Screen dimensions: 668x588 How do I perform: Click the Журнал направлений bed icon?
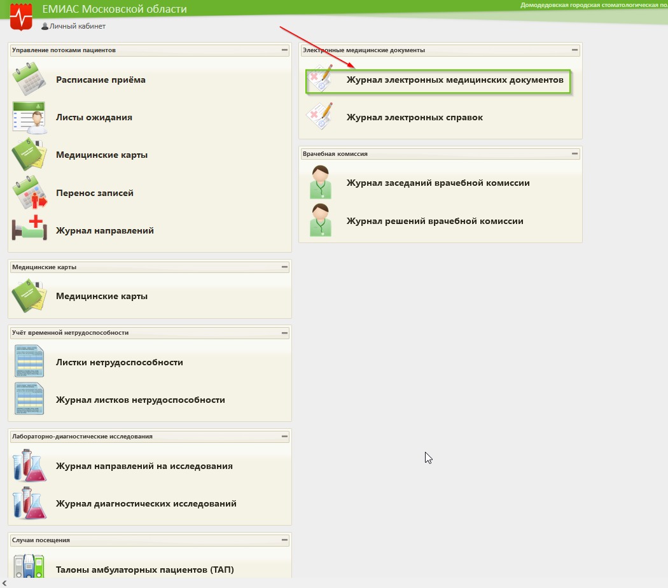[29, 229]
